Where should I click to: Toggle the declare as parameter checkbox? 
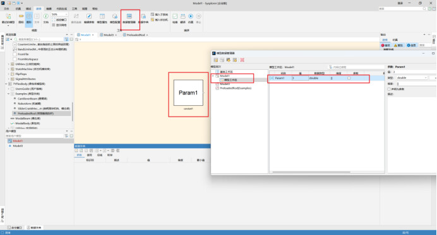point(389,89)
